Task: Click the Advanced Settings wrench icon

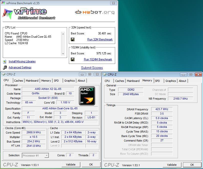Action: pyautogui.click(x=5, y=67)
